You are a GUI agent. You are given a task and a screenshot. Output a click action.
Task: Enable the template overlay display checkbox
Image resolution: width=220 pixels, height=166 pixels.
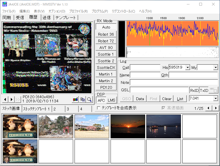(x=99, y=108)
